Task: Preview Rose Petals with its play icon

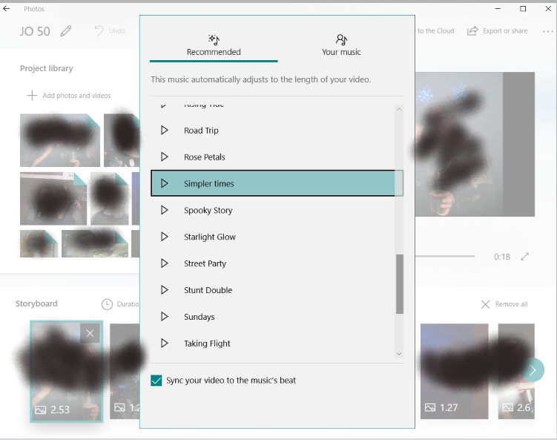Action: (x=164, y=157)
